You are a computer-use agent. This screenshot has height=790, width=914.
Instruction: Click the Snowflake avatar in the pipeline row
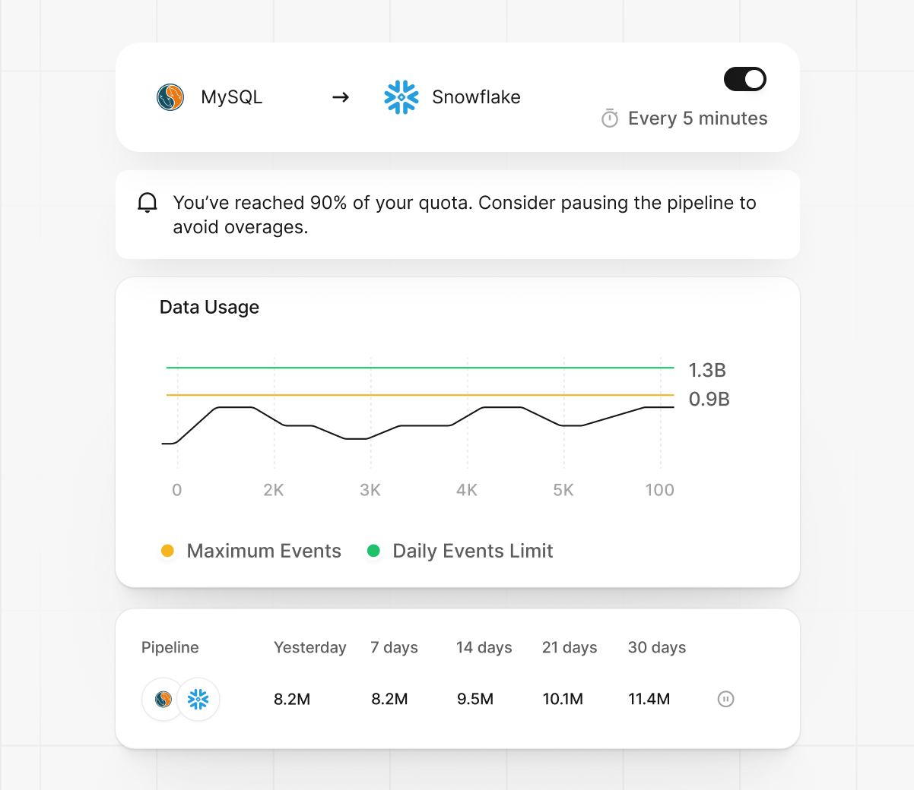point(198,699)
